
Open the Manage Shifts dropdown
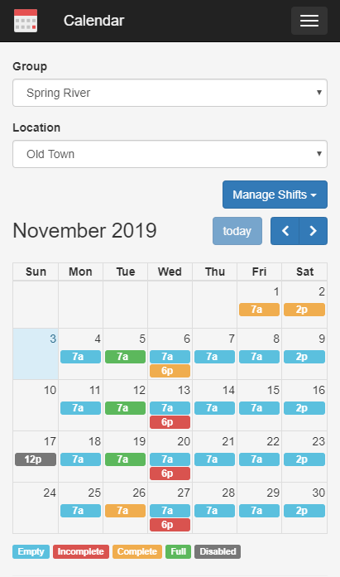[275, 195]
